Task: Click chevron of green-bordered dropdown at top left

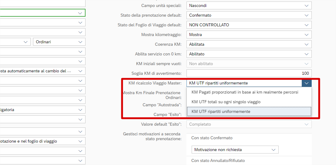Action: pos(80,13)
